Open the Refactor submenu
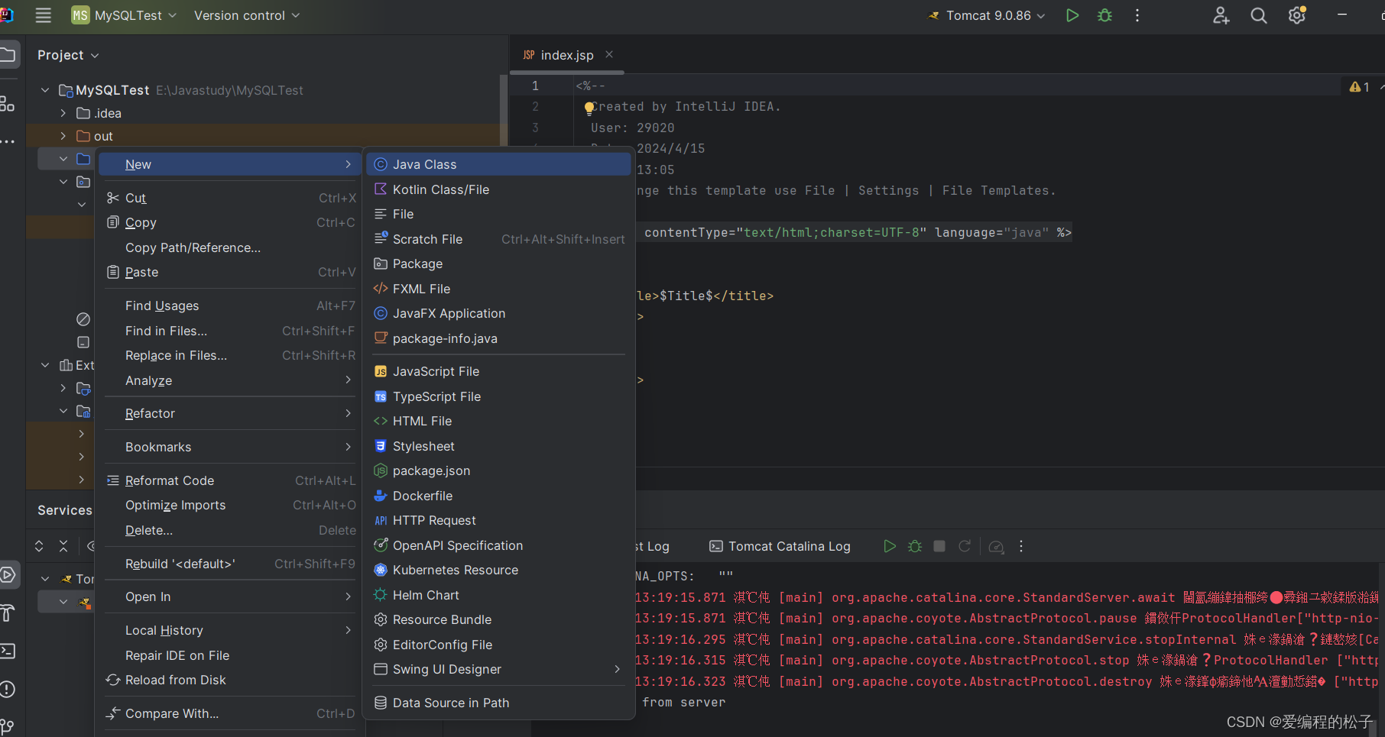This screenshot has height=737, width=1385. (230, 413)
